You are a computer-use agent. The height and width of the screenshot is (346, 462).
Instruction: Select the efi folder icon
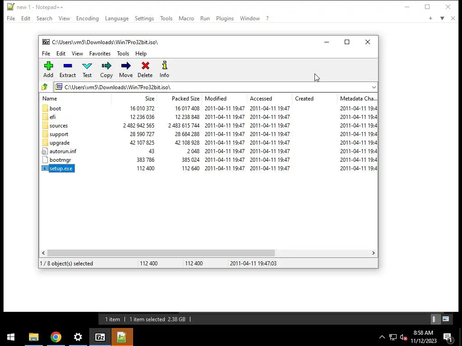45,117
